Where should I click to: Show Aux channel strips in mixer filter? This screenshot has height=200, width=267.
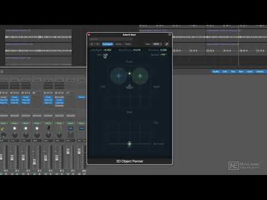tap(233, 72)
